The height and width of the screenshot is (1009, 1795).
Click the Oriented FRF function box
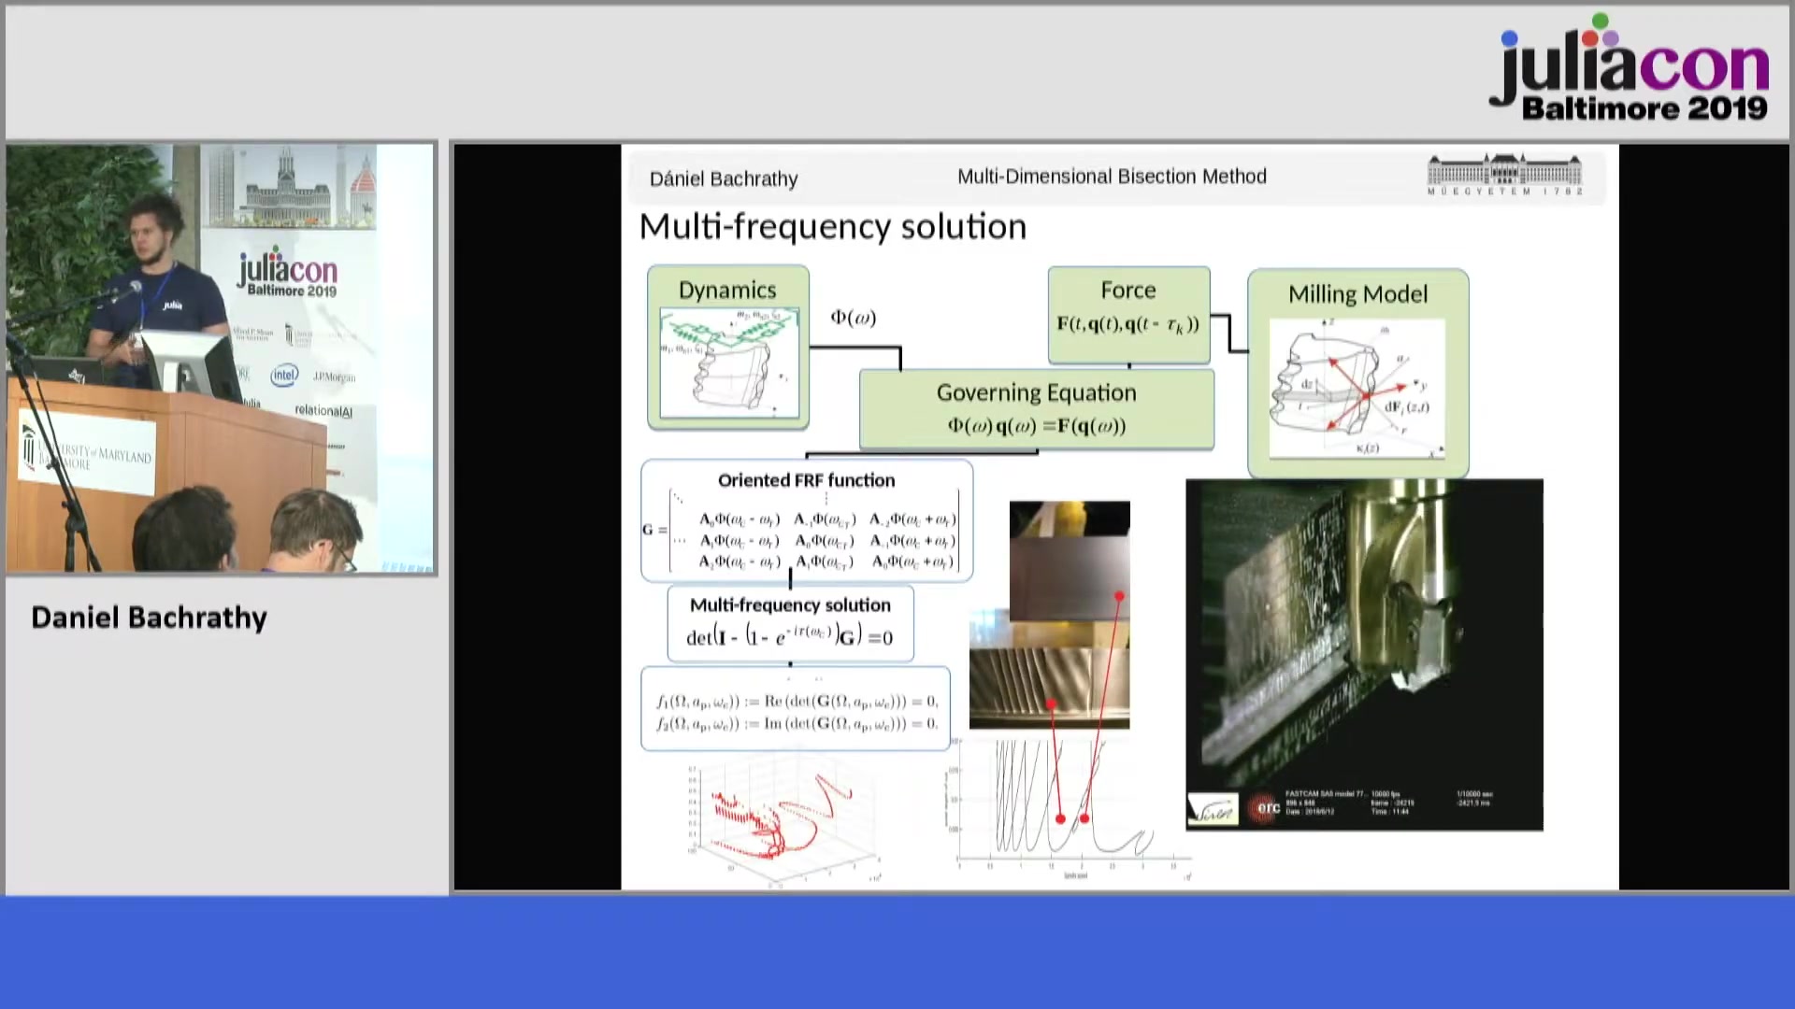(x=806, y=521)
